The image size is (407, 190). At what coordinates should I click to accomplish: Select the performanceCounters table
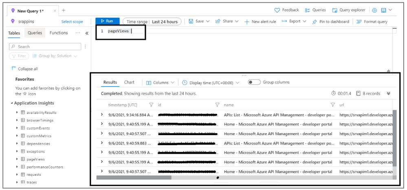(45, 167)
